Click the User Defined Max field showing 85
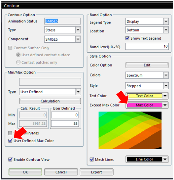 coord(65,123)
